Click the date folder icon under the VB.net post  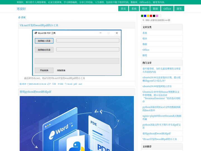pos(28,84)
